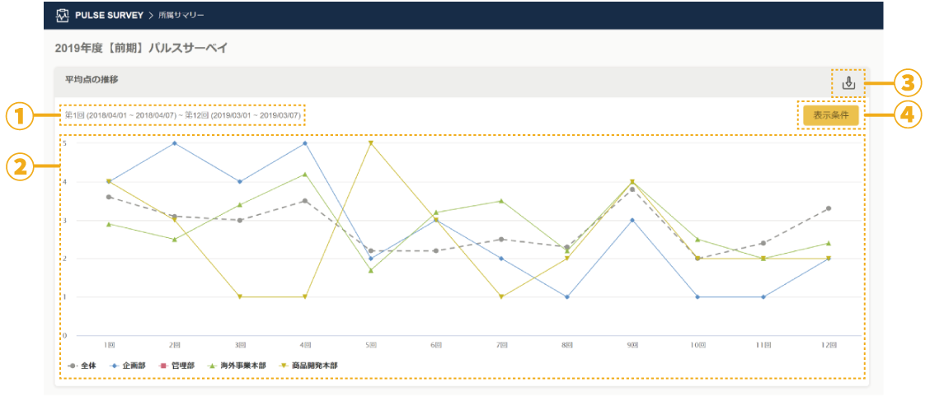Click the PULSE SURVEY header title
Viewport: 930px width, 420px height.
pos(109,16)
